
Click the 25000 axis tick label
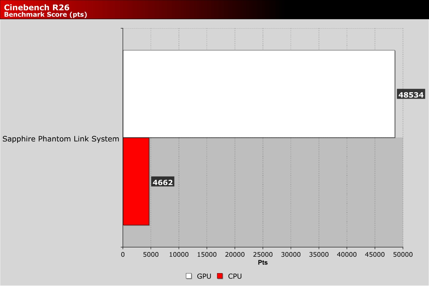[263, 254]
